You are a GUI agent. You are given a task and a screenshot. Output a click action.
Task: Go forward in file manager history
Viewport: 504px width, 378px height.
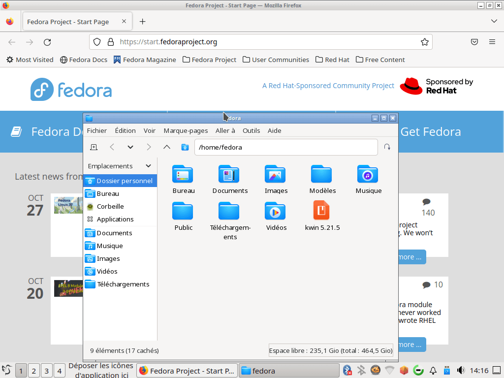click(x=149, y=147)
